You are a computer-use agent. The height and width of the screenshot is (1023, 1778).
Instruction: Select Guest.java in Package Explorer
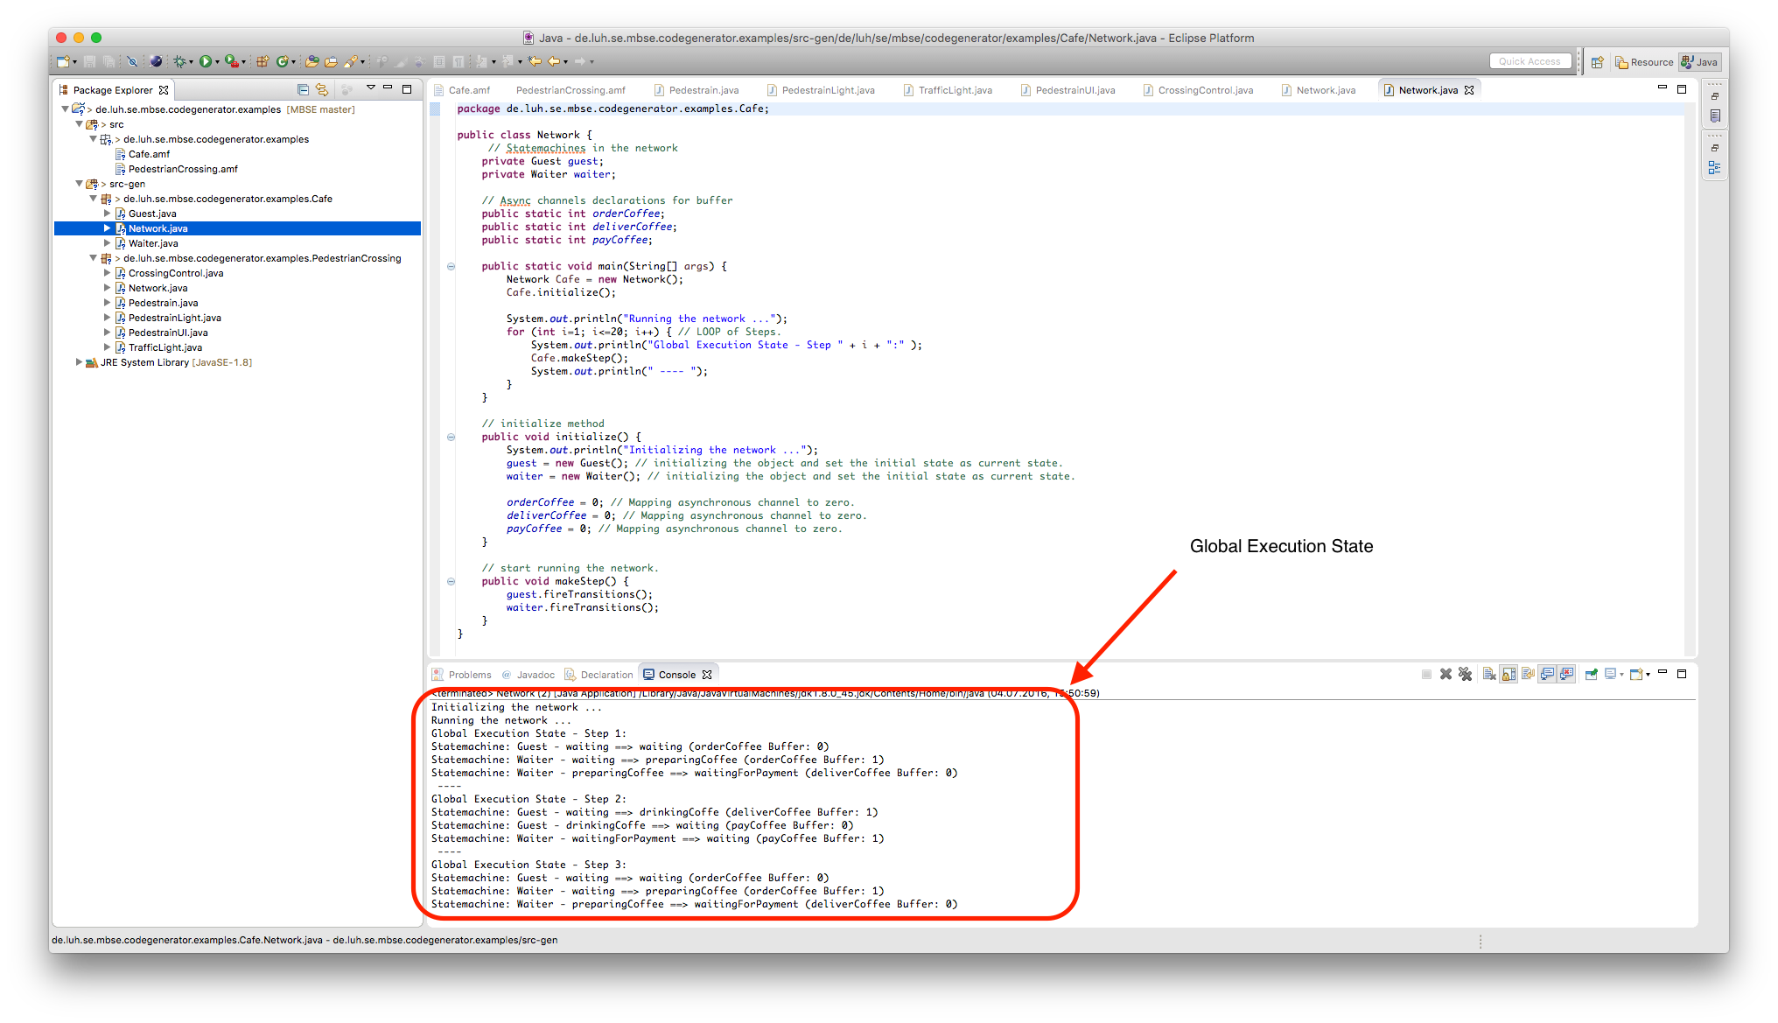coord(152,214)
